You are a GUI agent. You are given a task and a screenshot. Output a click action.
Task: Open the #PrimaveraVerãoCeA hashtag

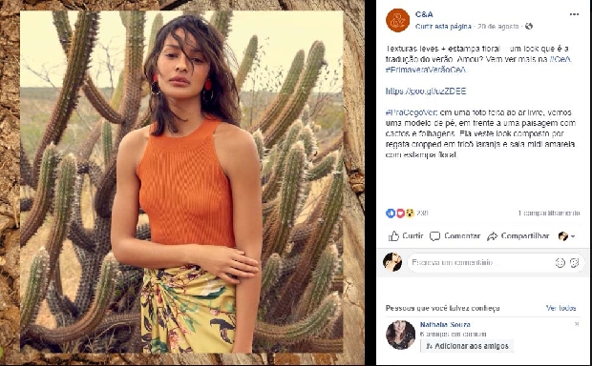pos(426,70)
